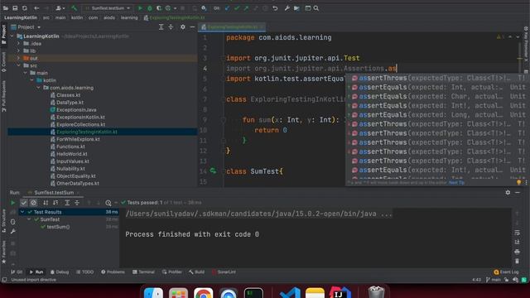Toggle Show Passed tests checkmark button
The width and height of the screenshot is (530, 298).
pos(24,203)
